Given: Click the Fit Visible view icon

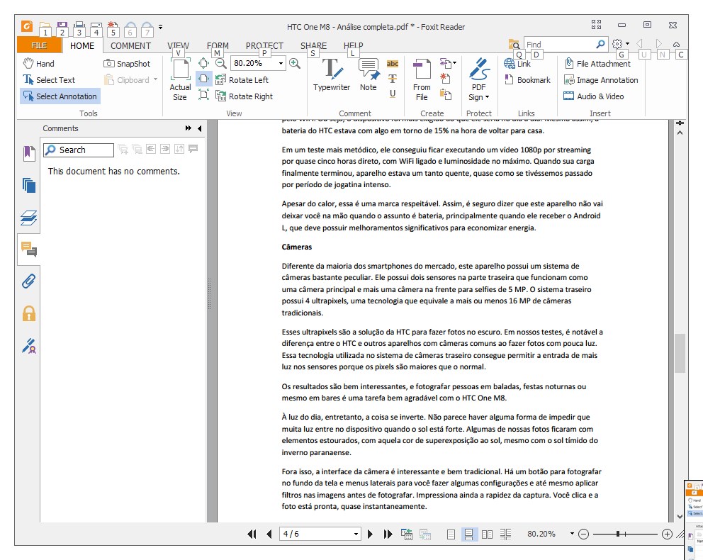Looking at the screenshot, I should [x=203, y=94].
